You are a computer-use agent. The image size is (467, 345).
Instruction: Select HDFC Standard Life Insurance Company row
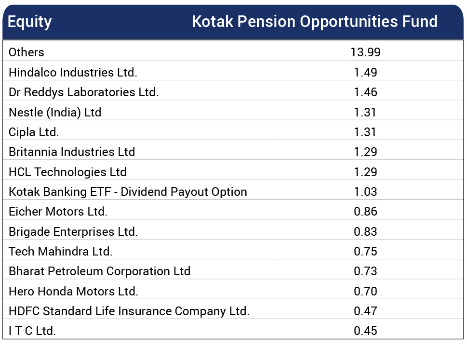(233, 311)
